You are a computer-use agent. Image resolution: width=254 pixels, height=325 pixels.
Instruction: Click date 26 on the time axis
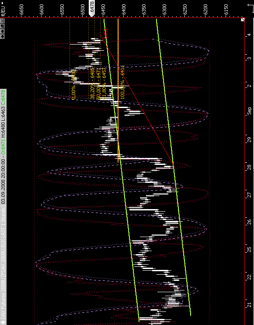(x=249, y=221)
